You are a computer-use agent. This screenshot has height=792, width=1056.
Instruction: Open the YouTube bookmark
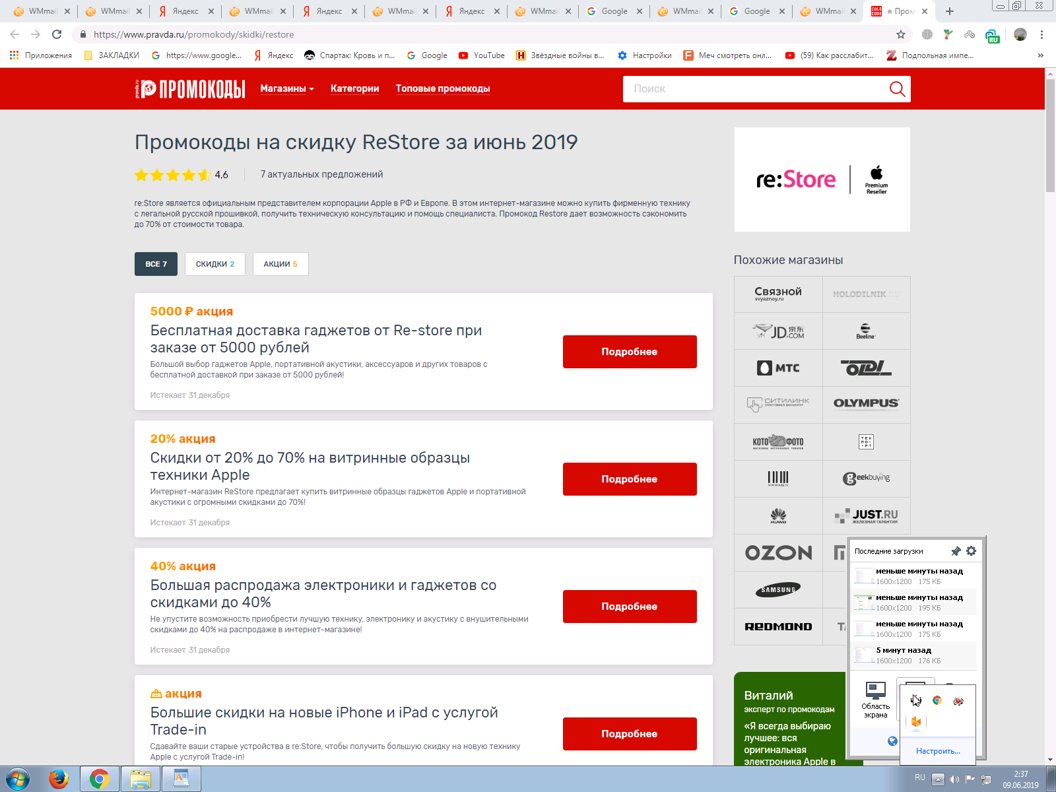(x=482, y=55)
